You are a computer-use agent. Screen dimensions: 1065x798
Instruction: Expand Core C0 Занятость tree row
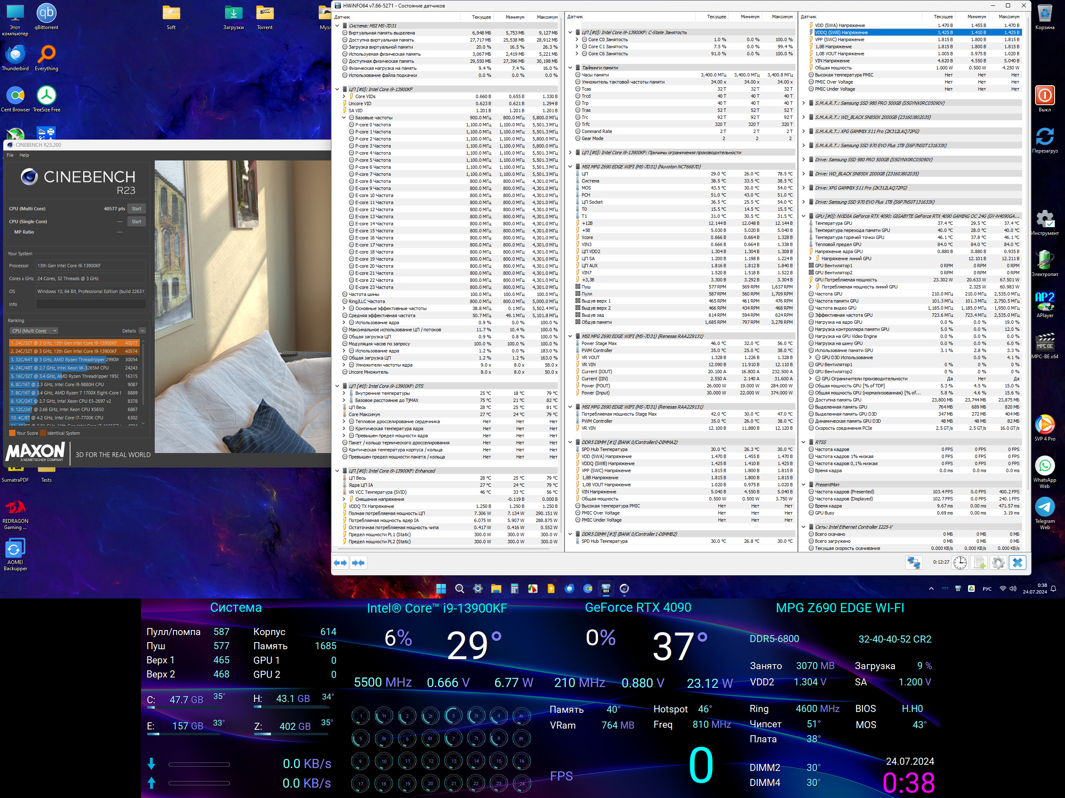[577, 39]
